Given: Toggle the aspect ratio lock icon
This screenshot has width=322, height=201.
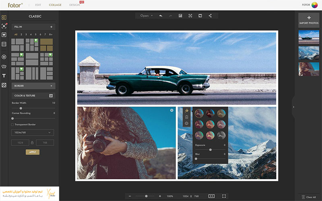Looking at the screenshot, I should pyautogui.click(x=32, y=143).
